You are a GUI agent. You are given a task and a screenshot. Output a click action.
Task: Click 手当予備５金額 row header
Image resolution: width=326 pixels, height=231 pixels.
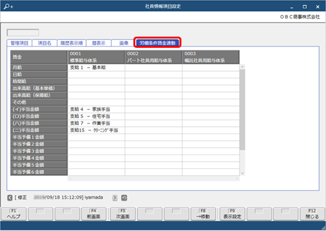(x=39, y=165)
